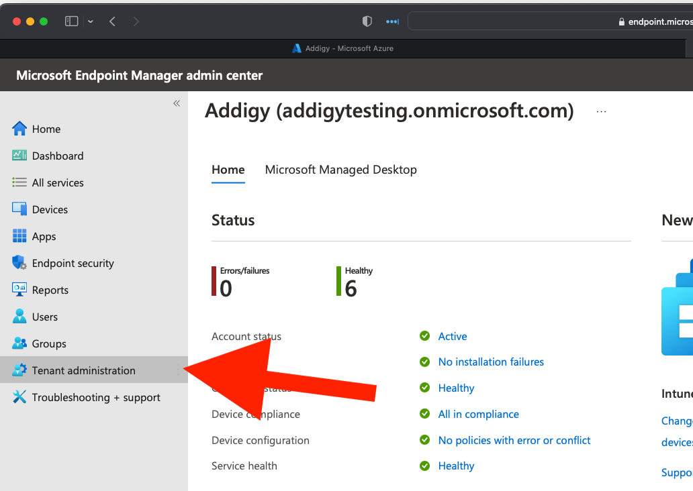The image size is (693, 491).
Task: Click the Groups people icon
Action: tap(19, 343)
